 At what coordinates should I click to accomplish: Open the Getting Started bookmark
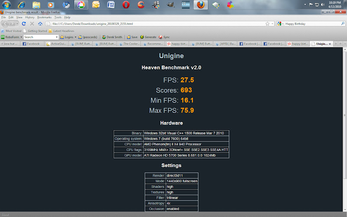tap(35, 31)
